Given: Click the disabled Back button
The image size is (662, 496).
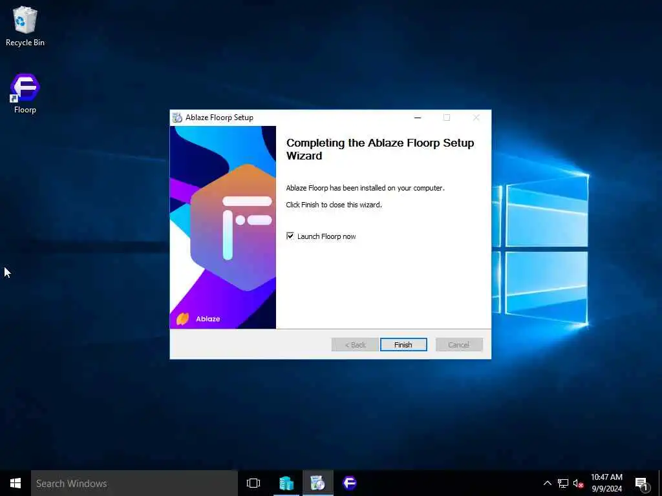Looking at the screenshot, I should coord(355,345).
